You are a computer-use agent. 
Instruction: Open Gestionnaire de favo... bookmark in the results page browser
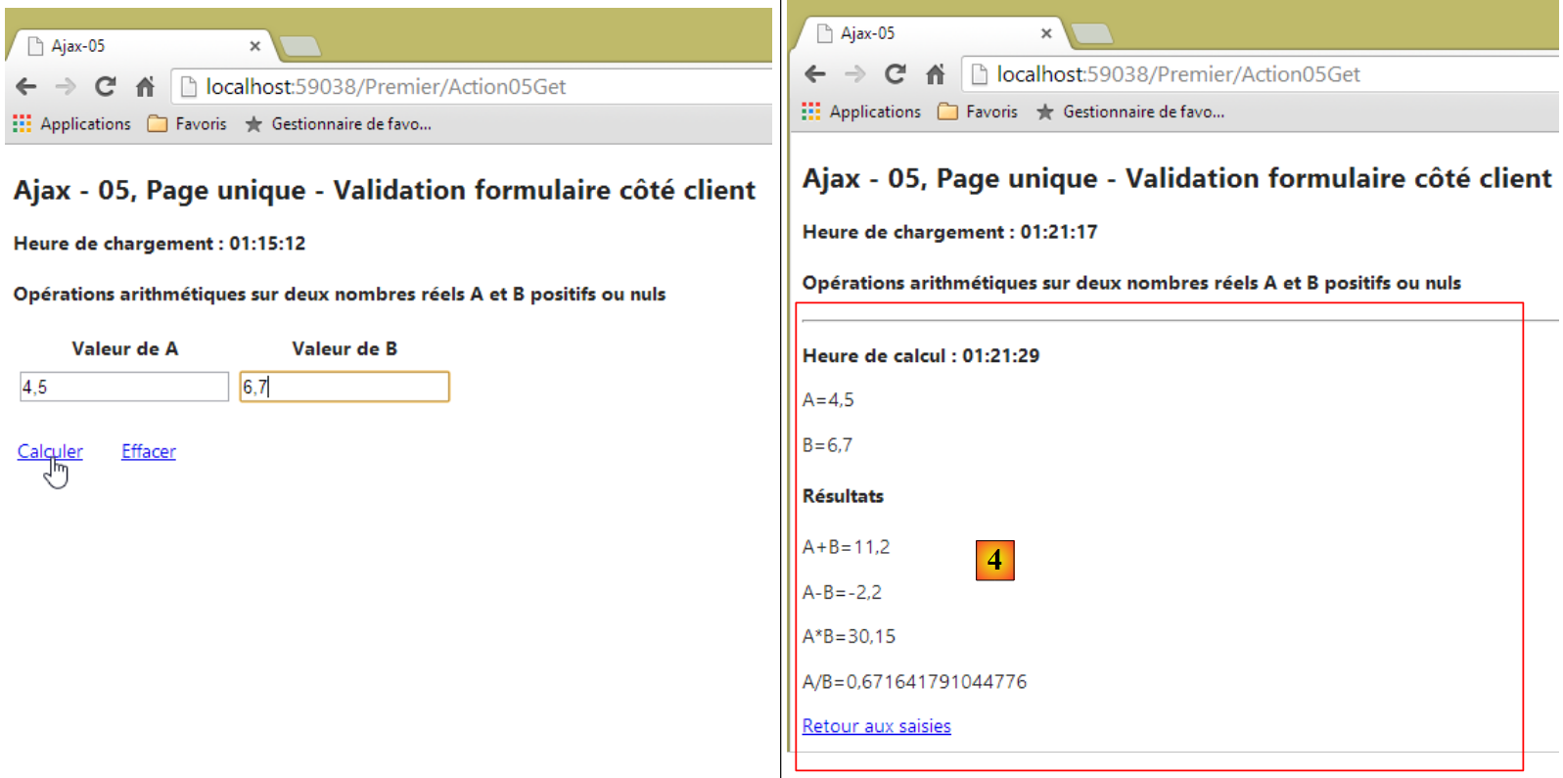tap(1130, 113)
